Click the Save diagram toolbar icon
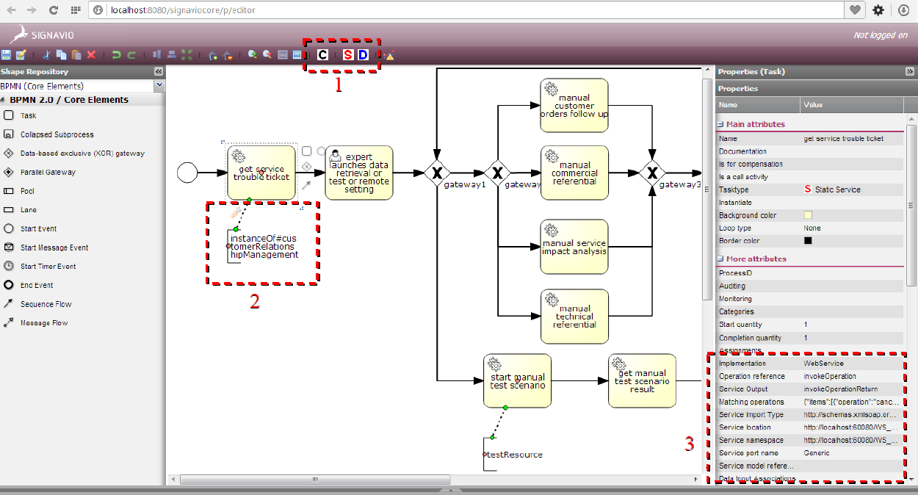918x495 pixels. click(7, 55)
